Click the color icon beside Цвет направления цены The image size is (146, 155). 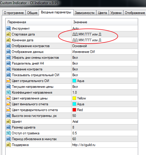8,98
